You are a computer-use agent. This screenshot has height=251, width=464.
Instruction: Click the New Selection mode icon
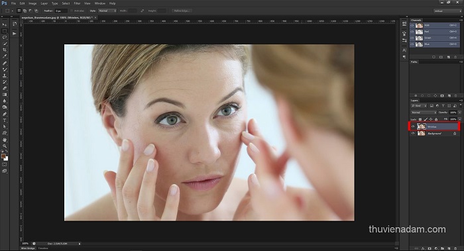[x=19, y=11]
